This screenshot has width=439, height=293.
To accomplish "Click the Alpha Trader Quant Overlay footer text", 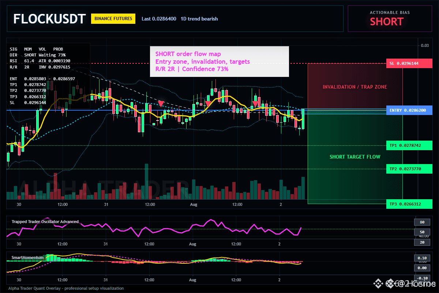I will tap(66, 288).
